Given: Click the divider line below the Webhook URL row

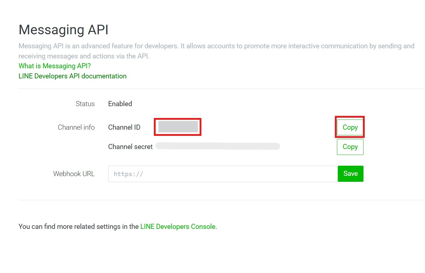Looking at the screenshot, I should pos(221,200).
